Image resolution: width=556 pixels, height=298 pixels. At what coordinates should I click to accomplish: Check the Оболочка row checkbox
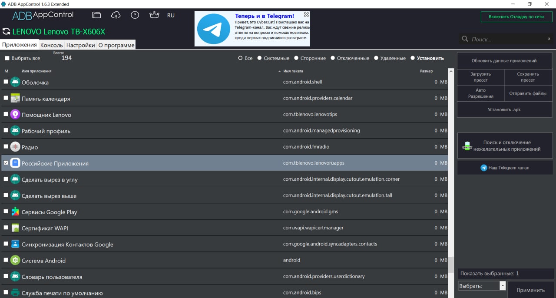click(x=6, y=82)
